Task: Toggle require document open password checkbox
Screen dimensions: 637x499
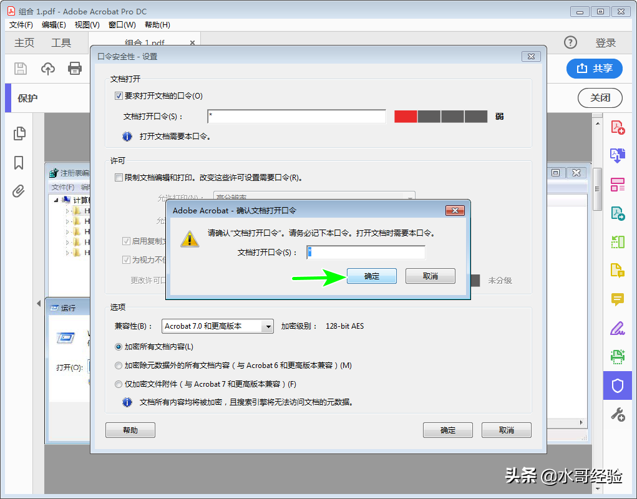Action: point(119,96)
